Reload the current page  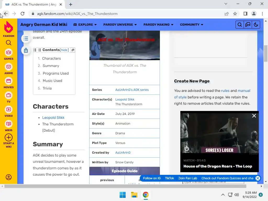(23, 14)
